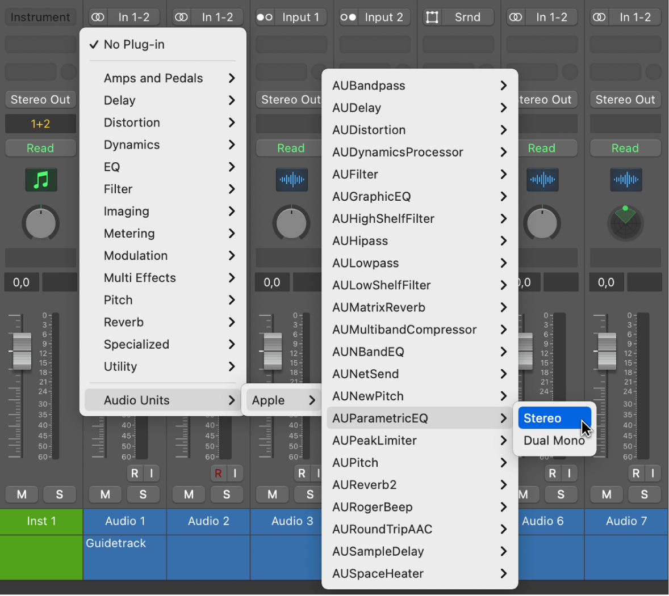Click the surround format icon labeled Srnd
This screenshot has height=596, width=669.
click(x=458, y=17)
